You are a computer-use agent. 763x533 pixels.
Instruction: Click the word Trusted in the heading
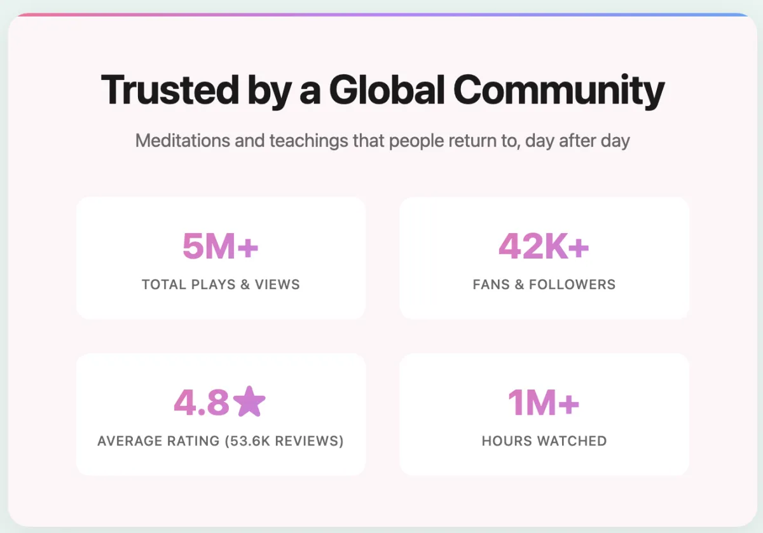coord(168,90)
